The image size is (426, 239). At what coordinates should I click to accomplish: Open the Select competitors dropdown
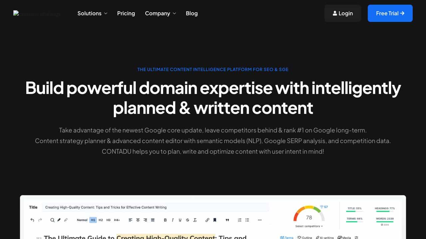tap(309, 226)
